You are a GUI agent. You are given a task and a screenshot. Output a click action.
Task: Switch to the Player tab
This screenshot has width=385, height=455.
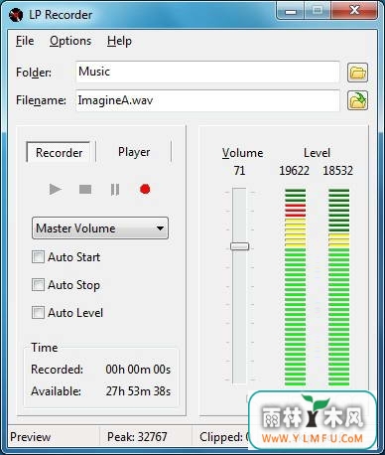(x=134, y=152)
